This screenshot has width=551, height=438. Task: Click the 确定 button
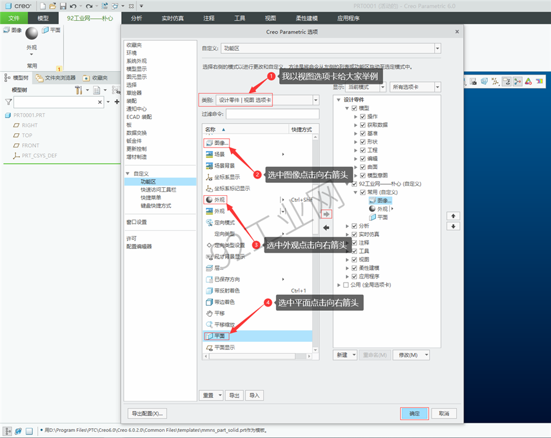pyautogui.click(x=414, y=414)
